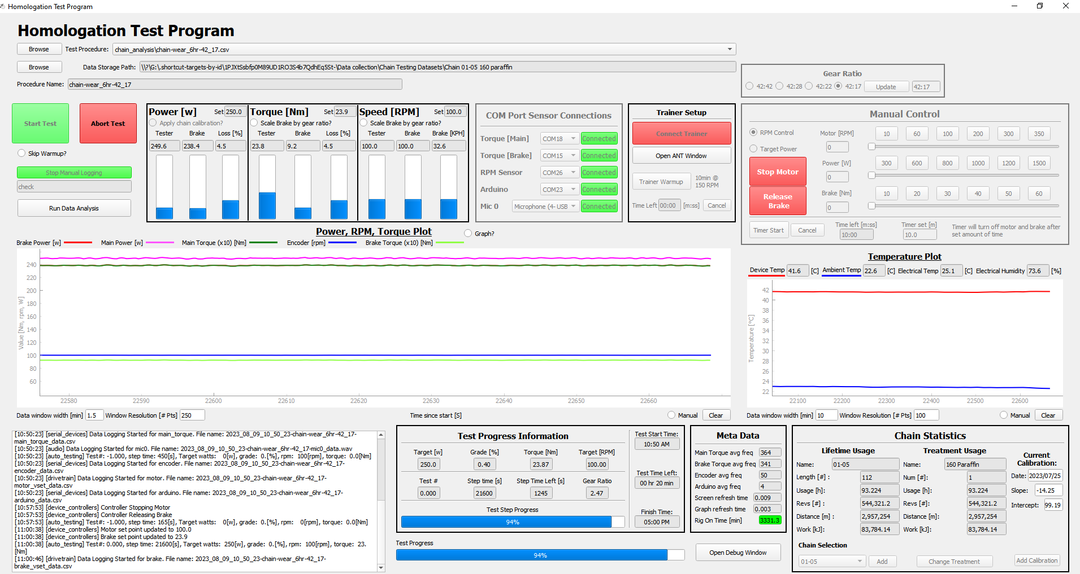Click Stop Manual Logging
Viewport: 1080px width, 574px height.
(x=74, y=172)
